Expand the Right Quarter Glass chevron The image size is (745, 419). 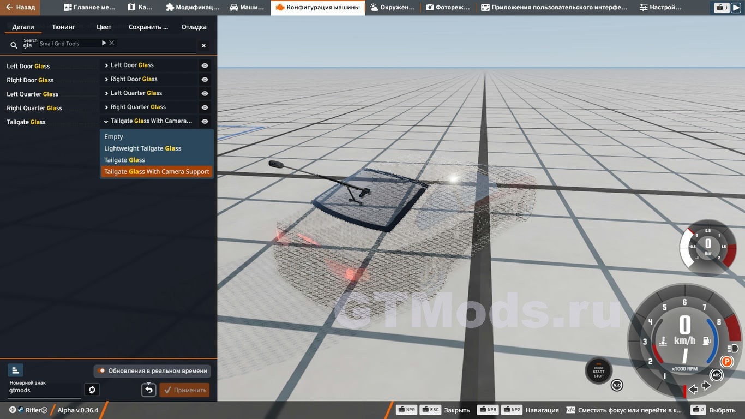[106, 107]
